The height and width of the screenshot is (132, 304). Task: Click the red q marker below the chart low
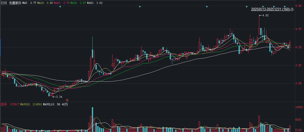coord(67,100)
